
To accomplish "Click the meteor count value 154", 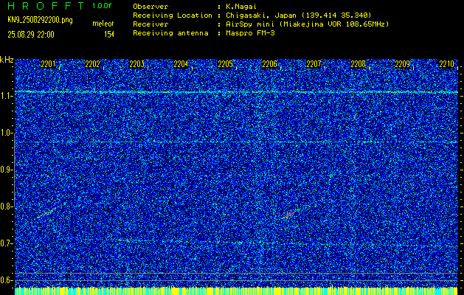I will click(x=109, y=35).
